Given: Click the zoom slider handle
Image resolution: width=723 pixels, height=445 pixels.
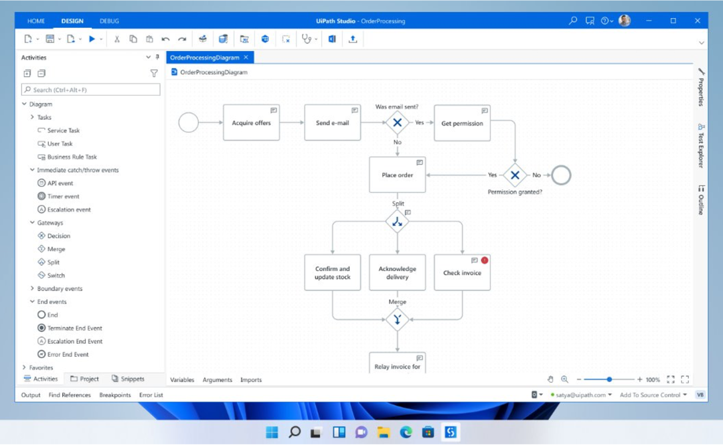Looking at the screenshot, I should [x=609, y=379].
